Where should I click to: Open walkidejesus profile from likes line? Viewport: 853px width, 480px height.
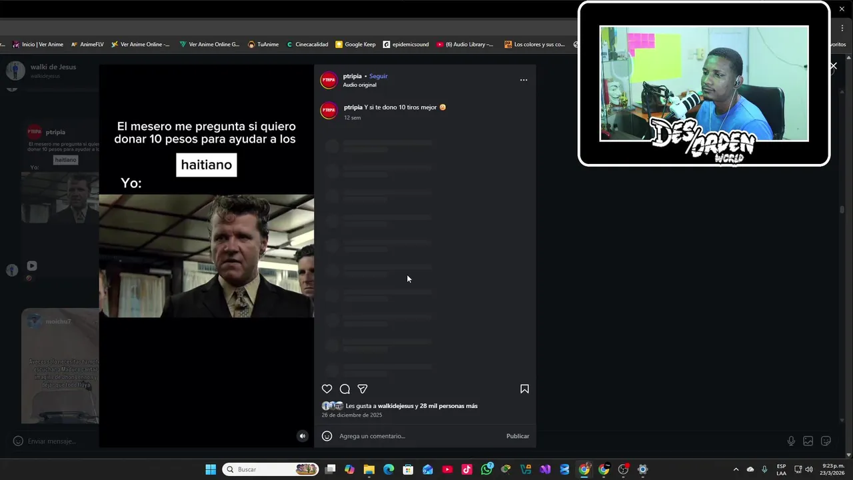pos(396,406)
